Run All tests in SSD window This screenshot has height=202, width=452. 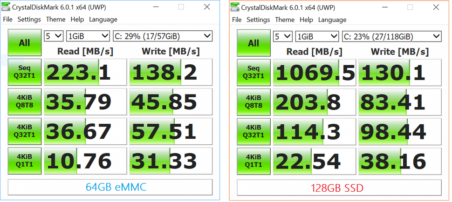253,43
